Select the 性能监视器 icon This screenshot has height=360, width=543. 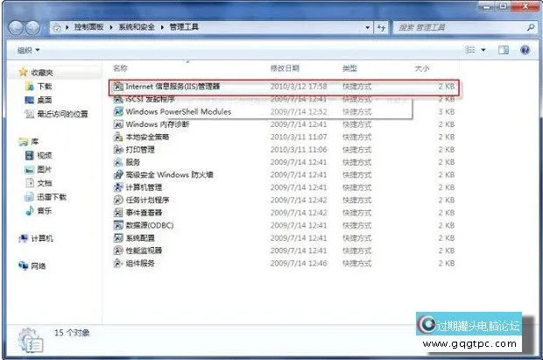(118, 251)
